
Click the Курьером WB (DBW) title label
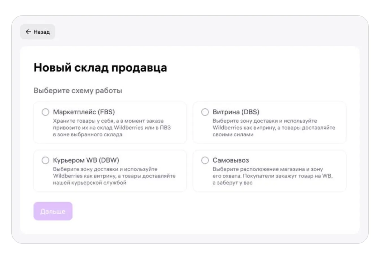coord(86,160)
